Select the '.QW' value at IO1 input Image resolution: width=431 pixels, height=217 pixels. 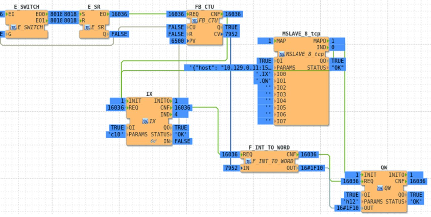(263, 81)
